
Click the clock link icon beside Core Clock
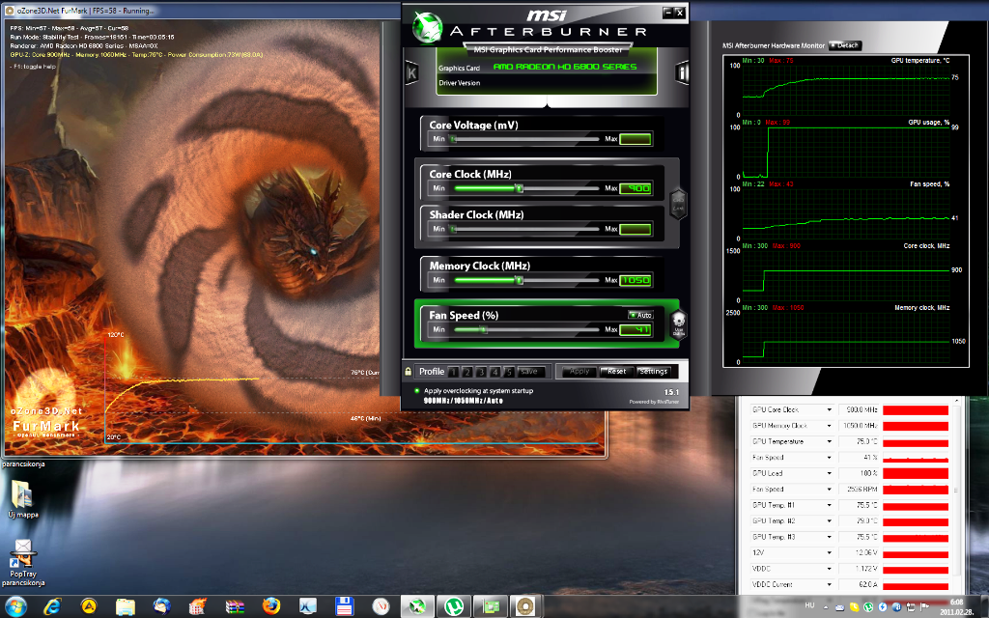[677, 204]
